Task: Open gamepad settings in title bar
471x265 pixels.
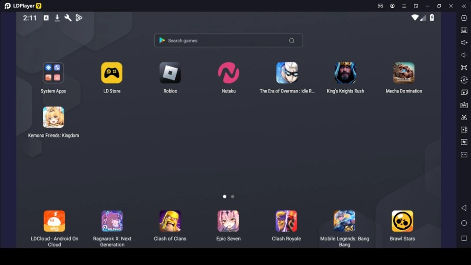Action: click(x=380, y=6)
